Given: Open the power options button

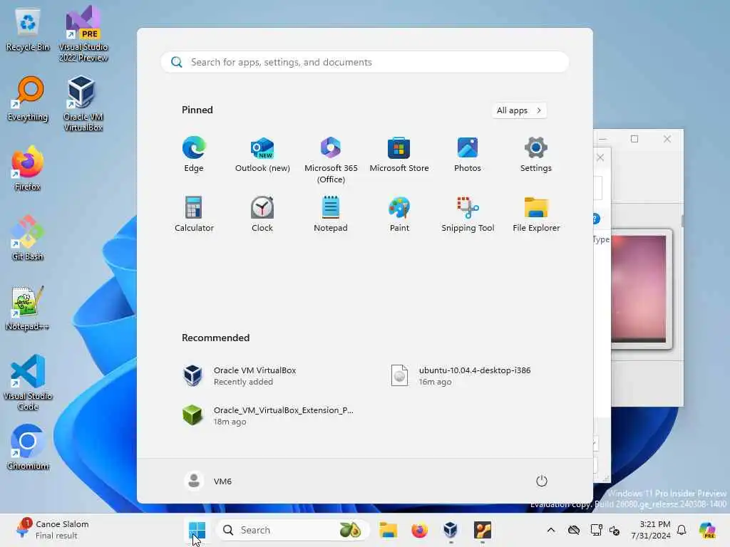Looking at the screenshot, I should click(x=542, y=481).
